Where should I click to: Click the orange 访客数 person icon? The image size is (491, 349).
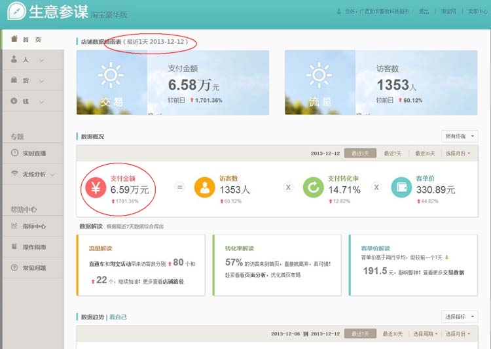point(204,188)
